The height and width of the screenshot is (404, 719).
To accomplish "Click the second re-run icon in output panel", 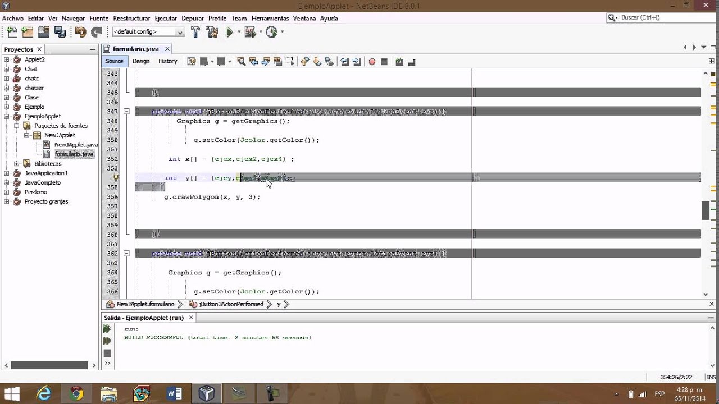I will click(107, 341).
